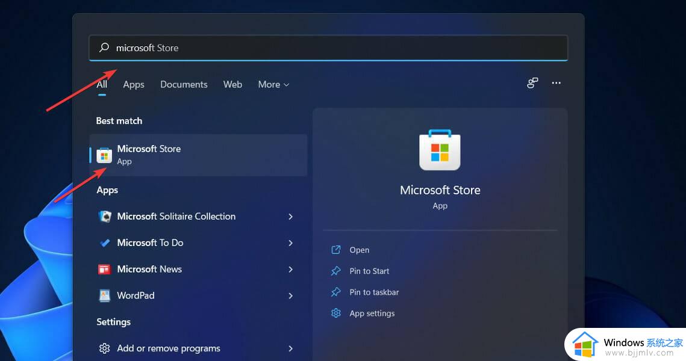The image size is (686, 361).
Task: Expand Microsoft News details arrow
Action: [290, 270]
